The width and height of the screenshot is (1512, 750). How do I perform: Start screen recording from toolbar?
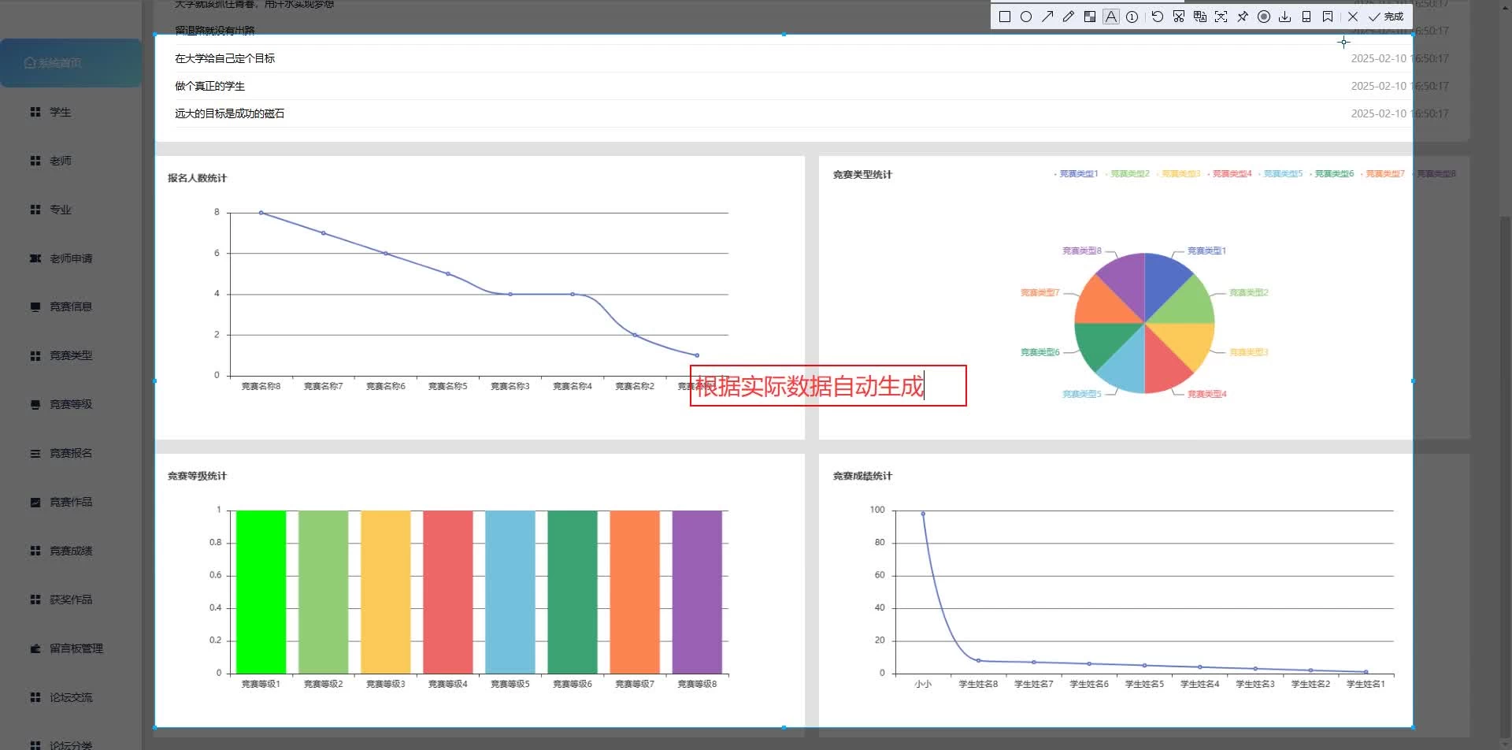point(1264,17)
